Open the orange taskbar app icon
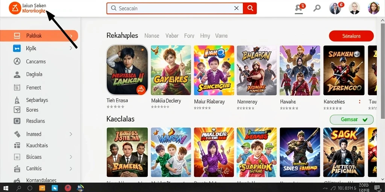This screenshot has width=385, height=192. 42,188
